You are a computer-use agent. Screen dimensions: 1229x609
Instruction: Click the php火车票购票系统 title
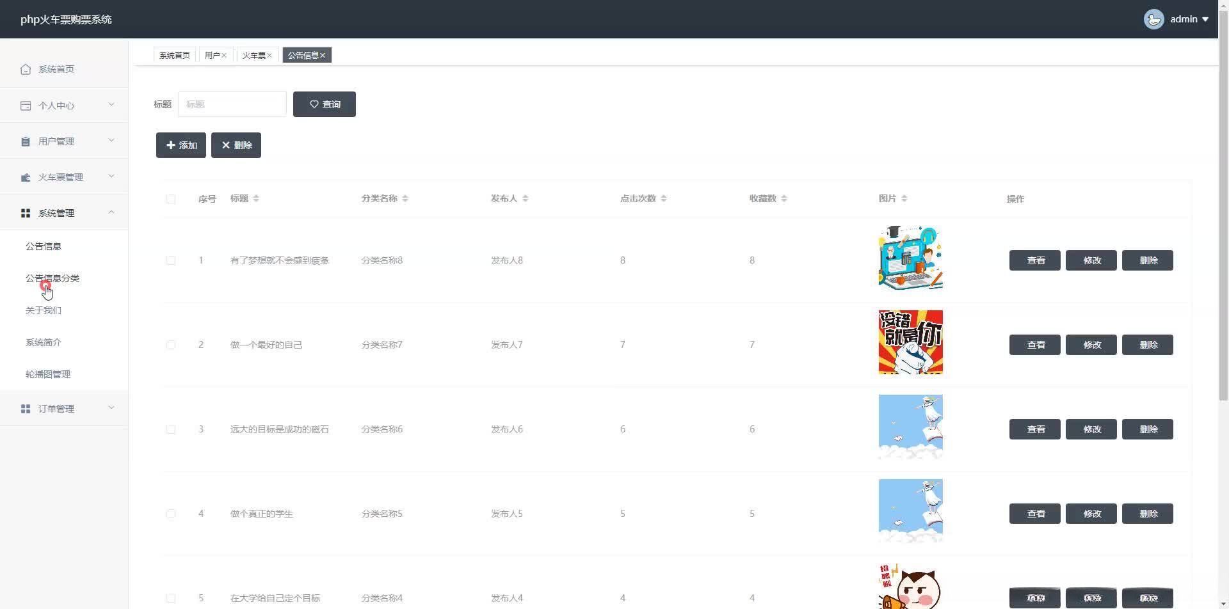point(66,20)
